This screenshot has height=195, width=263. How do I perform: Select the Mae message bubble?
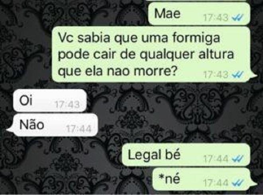(x=199, y=14)
